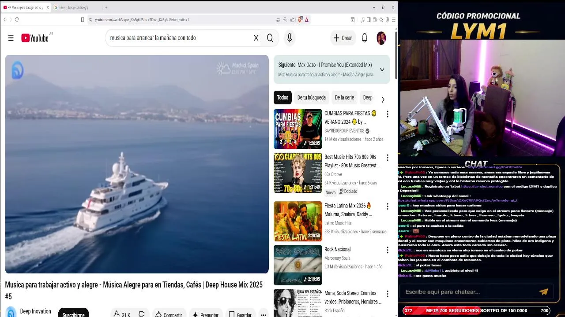Open the Rock en Español thumbnail
This screenshot has width=565, height=317.
298,303
